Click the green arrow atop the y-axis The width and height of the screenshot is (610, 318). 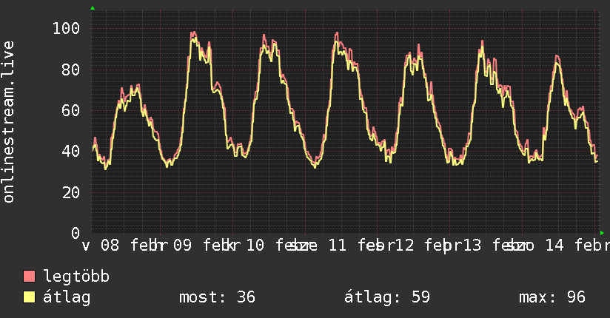coord(93,8)
